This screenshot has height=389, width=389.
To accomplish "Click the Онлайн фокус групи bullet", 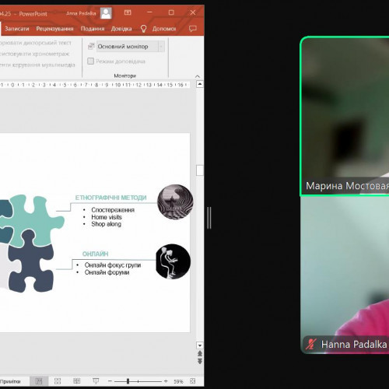I will point(113,265).
